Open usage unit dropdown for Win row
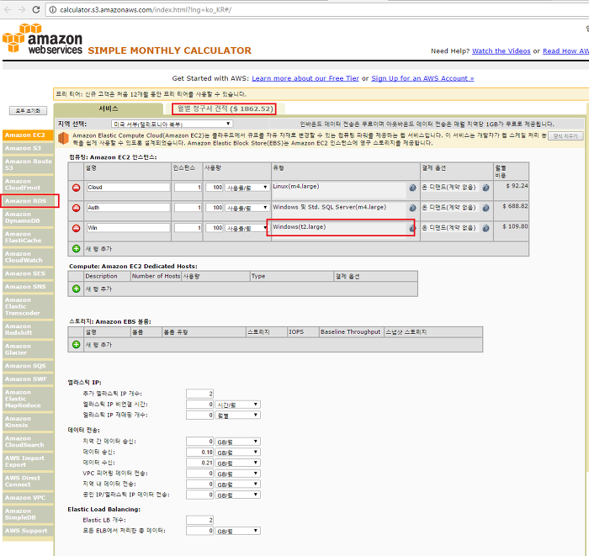This screenshot has height=556, width=589. pyautogui.click(x=247, y=228)
